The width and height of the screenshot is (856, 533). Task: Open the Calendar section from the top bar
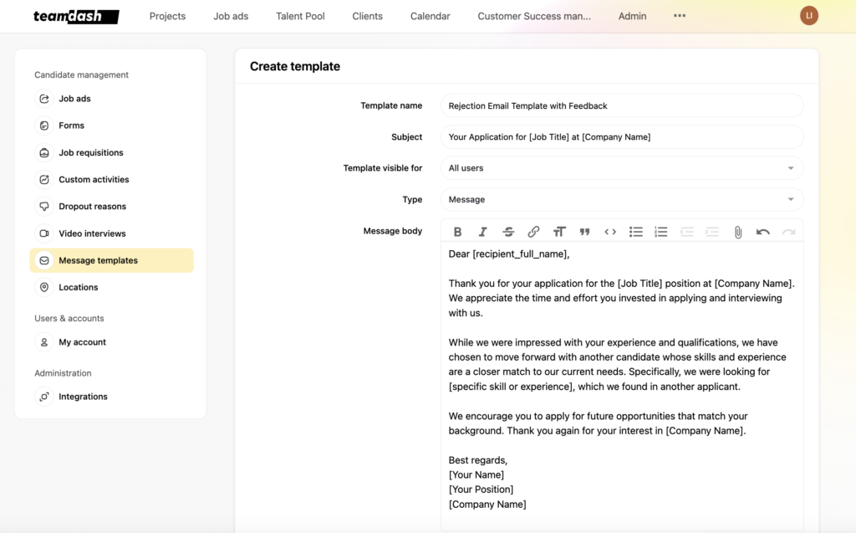tap(430, 16)
